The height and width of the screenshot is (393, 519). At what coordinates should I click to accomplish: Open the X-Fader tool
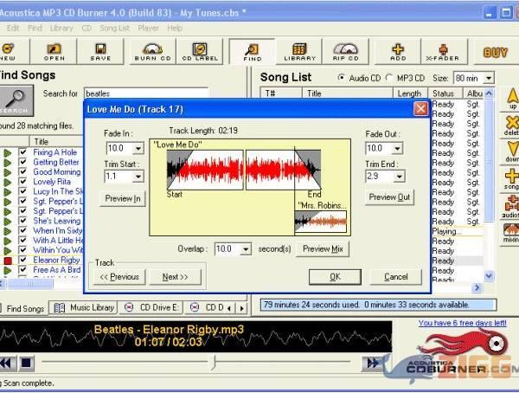(443, 52)
